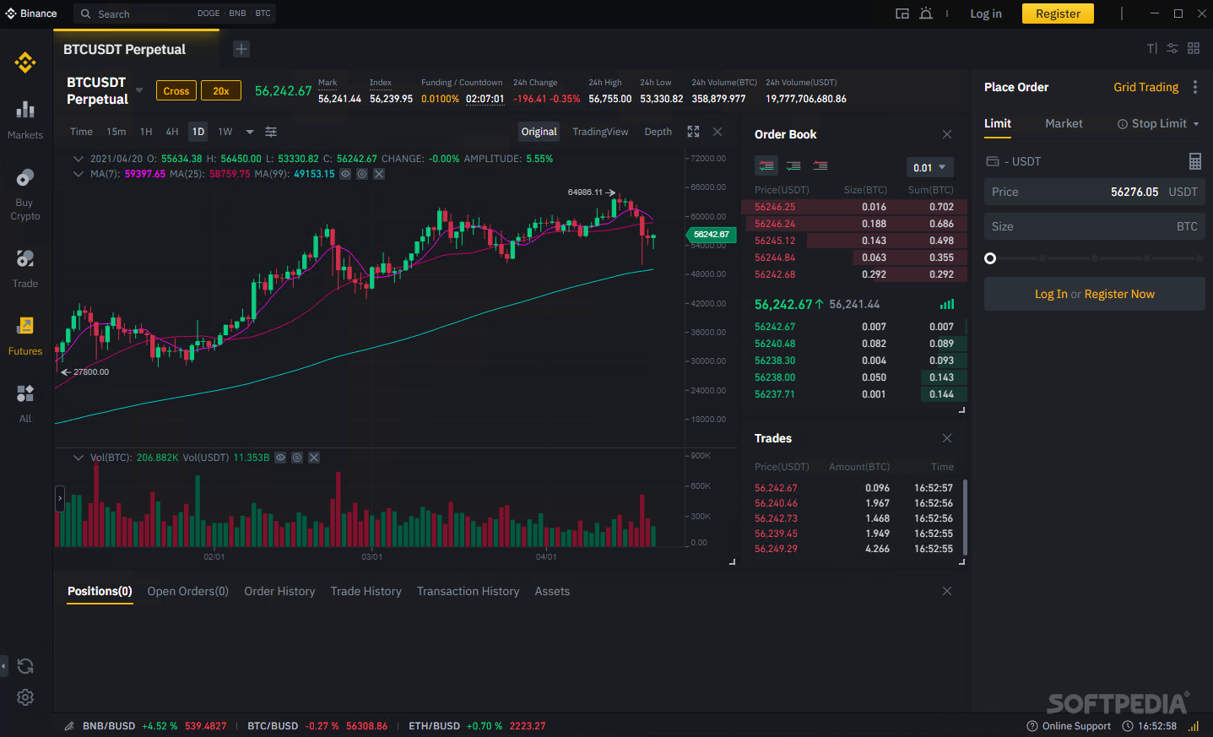1213x737 pixels.
Task: Open layout grid icon at top right
Action: tap(1194, 48)
